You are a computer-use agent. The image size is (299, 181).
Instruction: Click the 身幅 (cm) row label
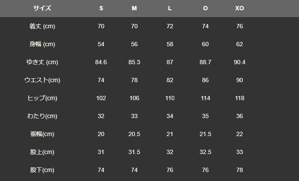[42, 44]
